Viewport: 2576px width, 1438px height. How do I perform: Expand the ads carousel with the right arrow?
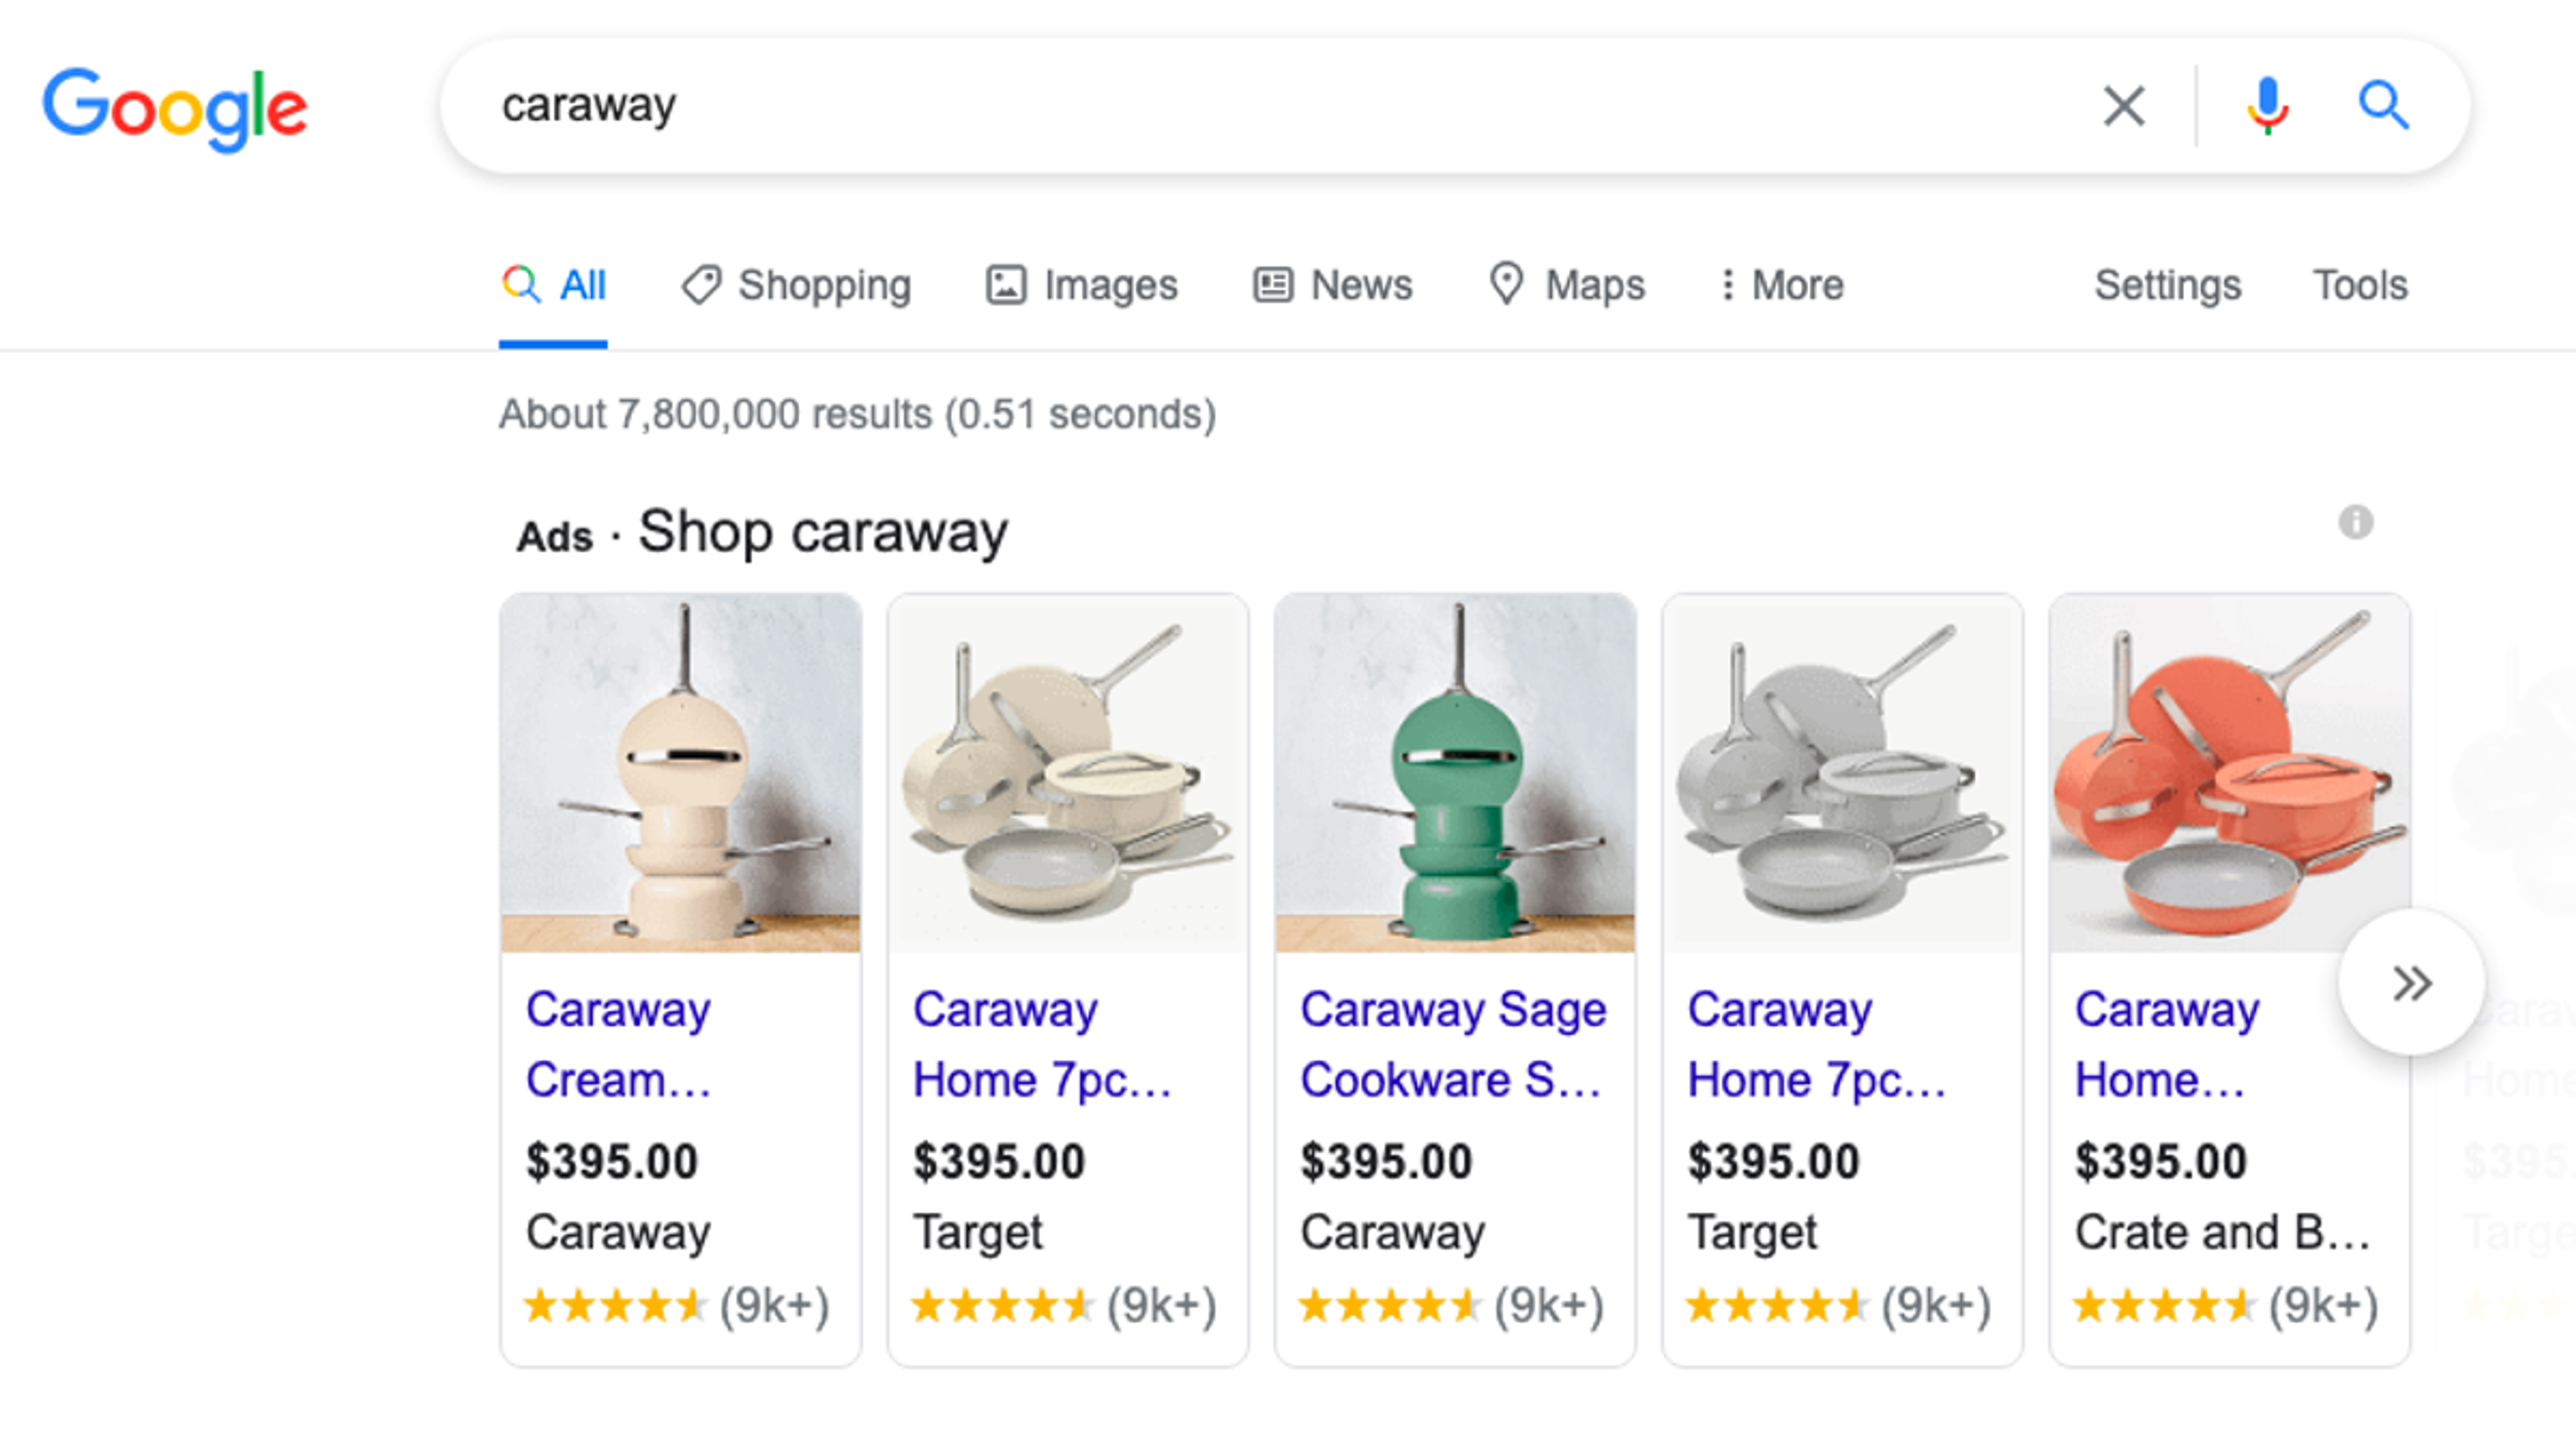point(2412,982)
